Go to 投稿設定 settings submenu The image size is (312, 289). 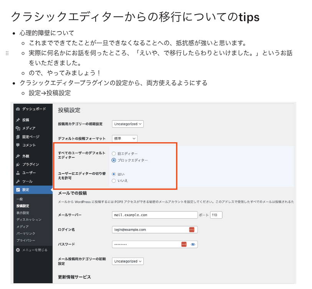[x=23, y=206]
